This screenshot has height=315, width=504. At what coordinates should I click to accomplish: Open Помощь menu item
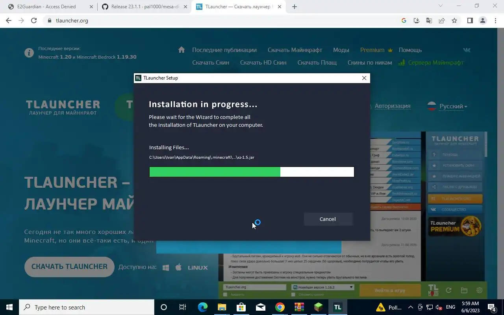point(410,50)
